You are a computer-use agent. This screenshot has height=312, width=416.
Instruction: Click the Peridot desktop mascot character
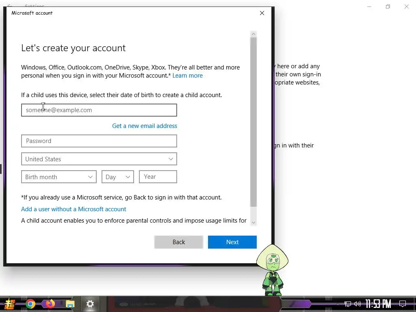[273, 270]
